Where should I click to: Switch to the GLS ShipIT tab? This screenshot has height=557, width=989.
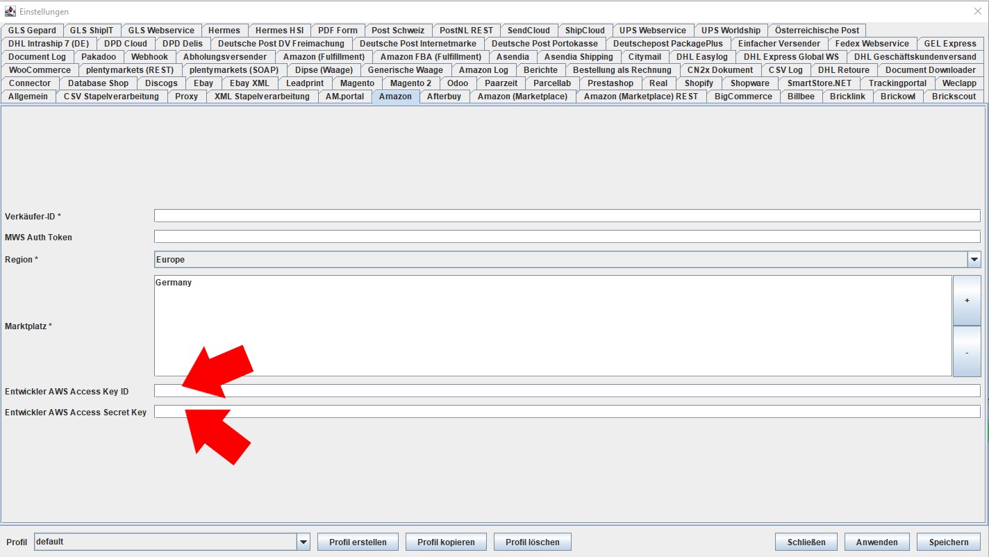(x=92, y=31)
